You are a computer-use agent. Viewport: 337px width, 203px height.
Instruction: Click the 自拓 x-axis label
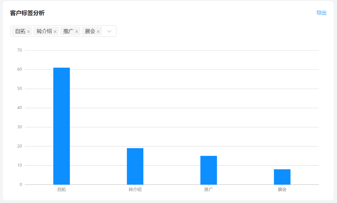coord(62,190)
